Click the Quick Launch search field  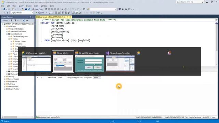[x=189, y=2]
